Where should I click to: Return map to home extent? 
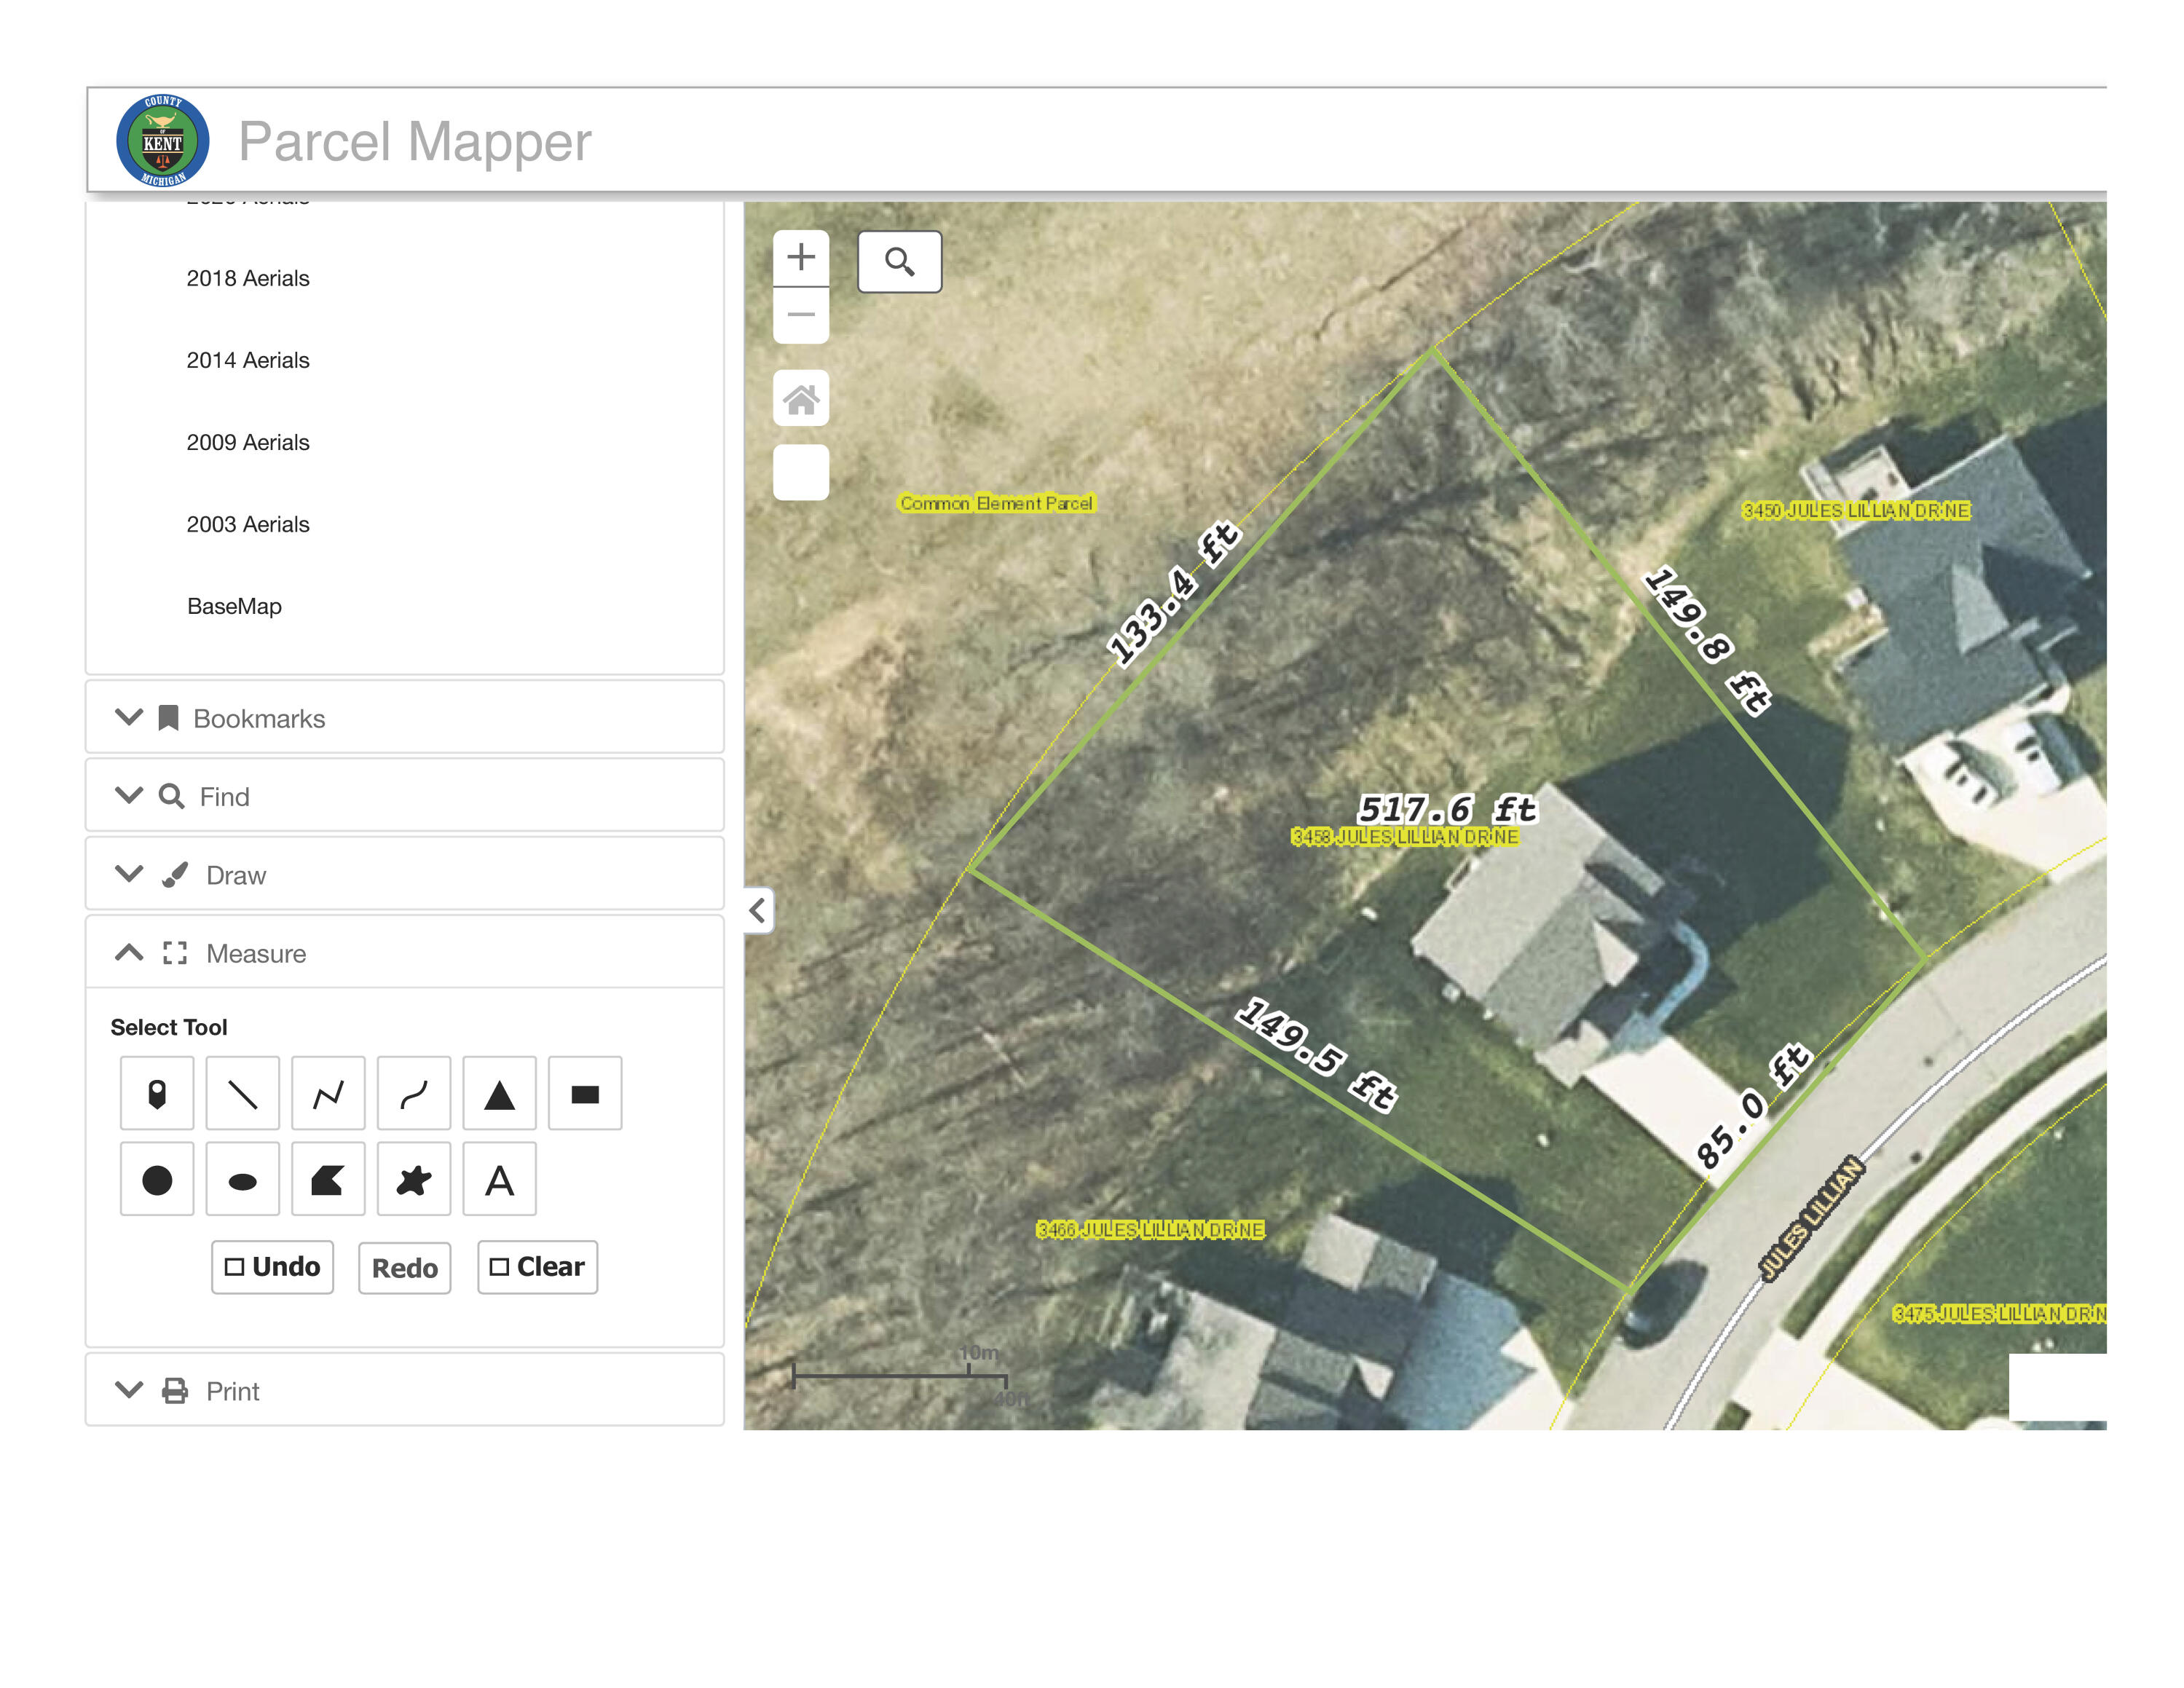pos(801,398)
